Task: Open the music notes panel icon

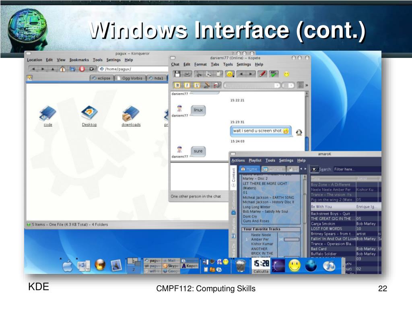Action: 329,266
